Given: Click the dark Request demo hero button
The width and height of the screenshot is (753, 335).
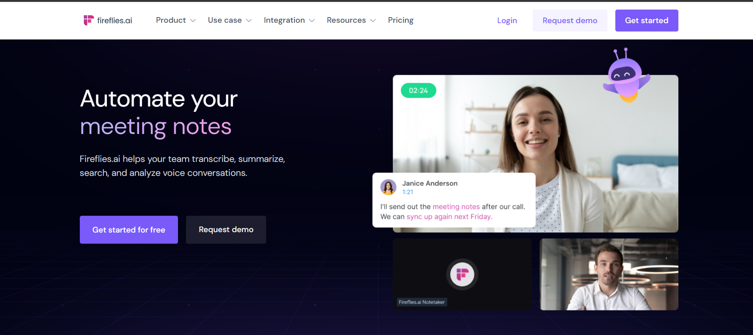Looking at the screenshot, I should click(x=226, y=230).
